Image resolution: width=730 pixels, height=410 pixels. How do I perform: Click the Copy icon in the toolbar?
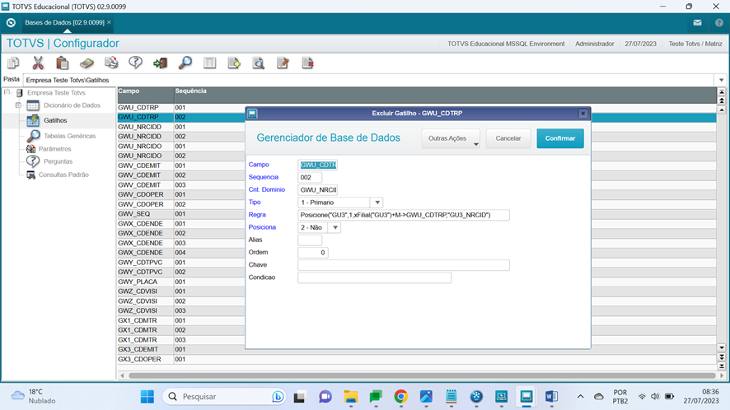[x=13, y=63]
